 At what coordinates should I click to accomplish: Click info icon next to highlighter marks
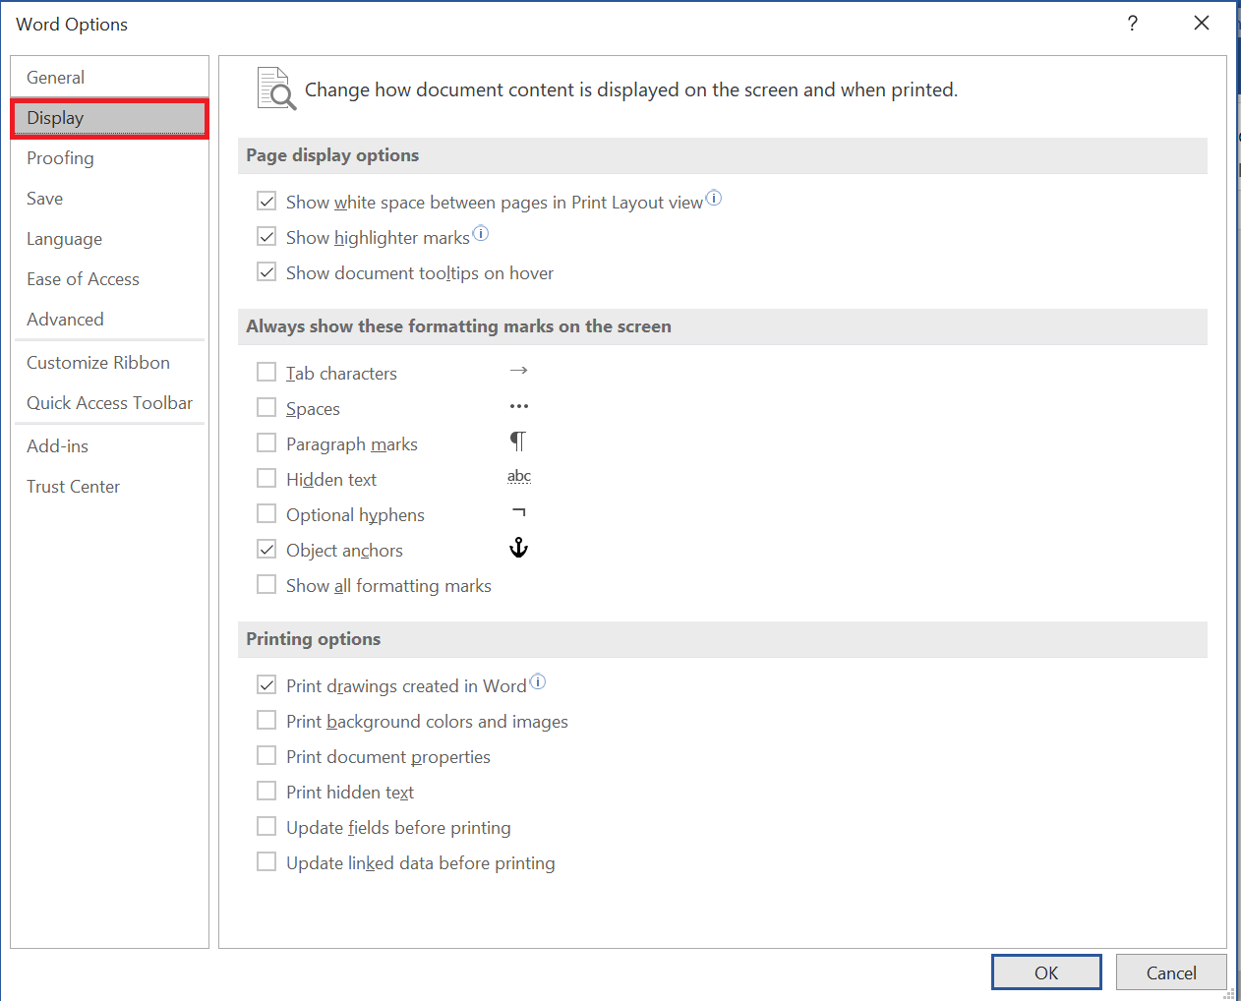tap(480, 233)
